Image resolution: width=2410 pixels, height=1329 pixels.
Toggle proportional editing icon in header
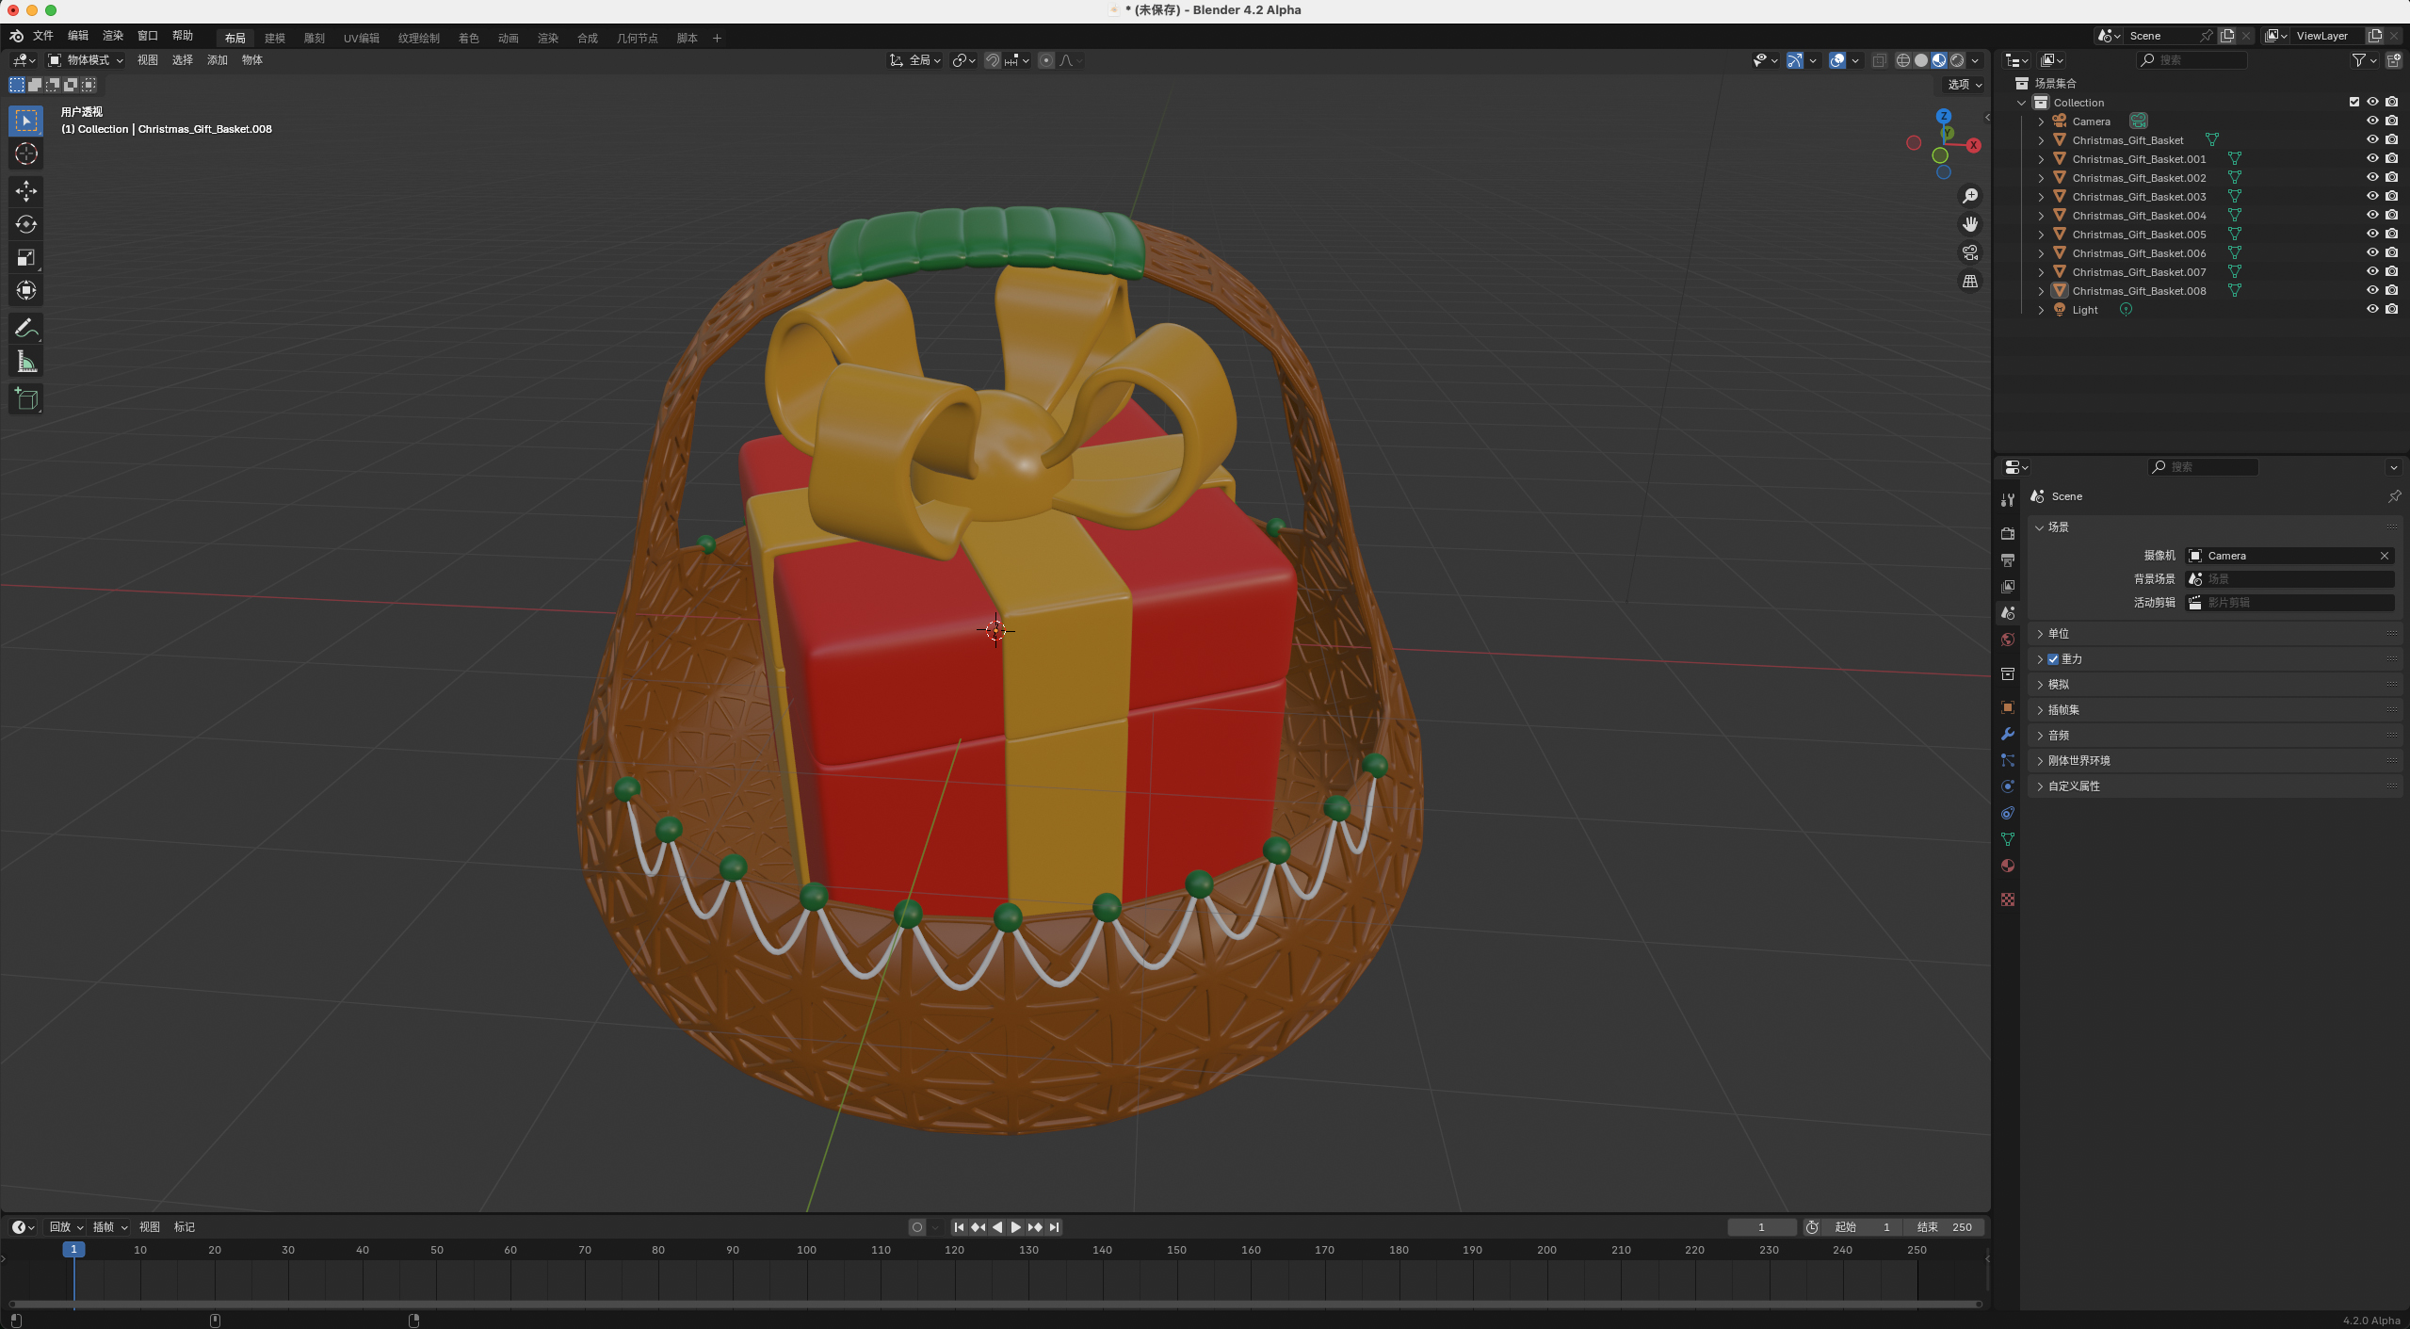pos(1045,60)
